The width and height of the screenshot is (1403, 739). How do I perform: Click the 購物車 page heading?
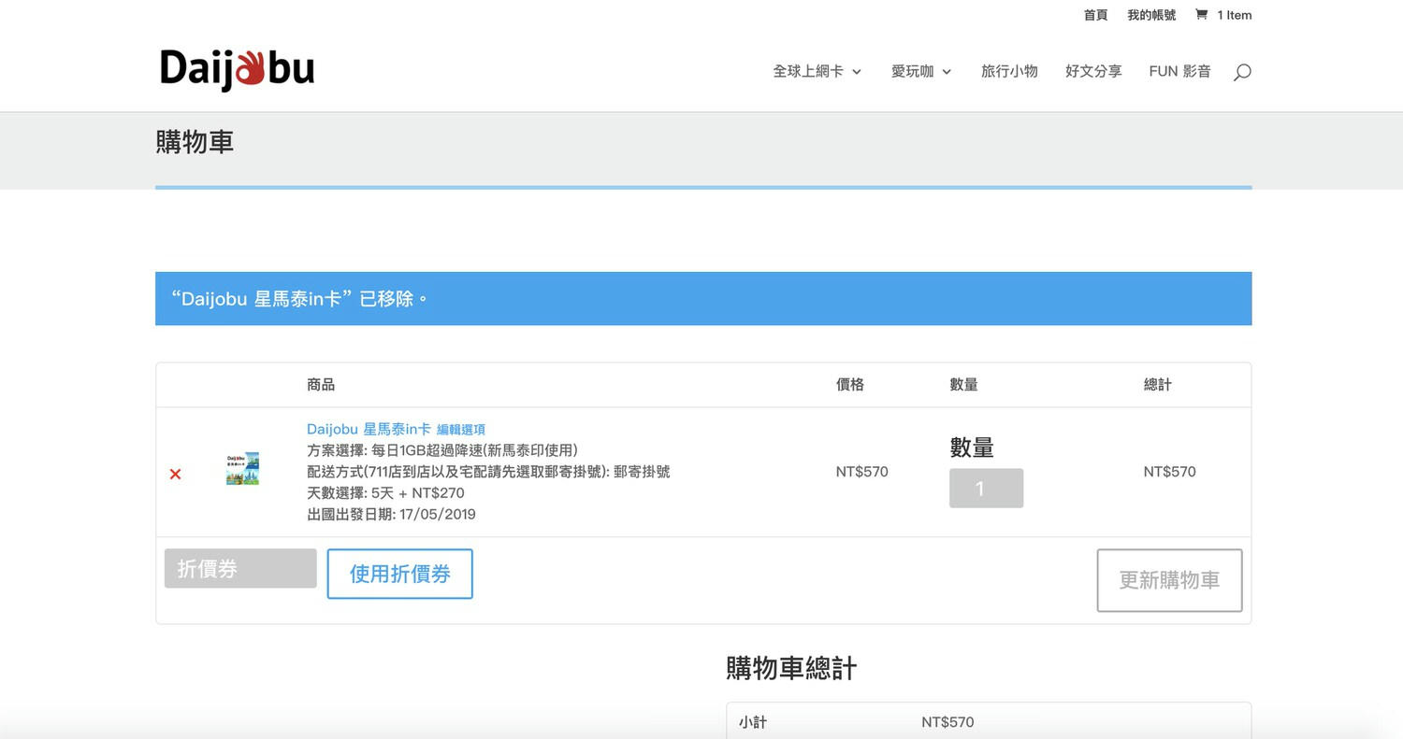coord(195,142)
